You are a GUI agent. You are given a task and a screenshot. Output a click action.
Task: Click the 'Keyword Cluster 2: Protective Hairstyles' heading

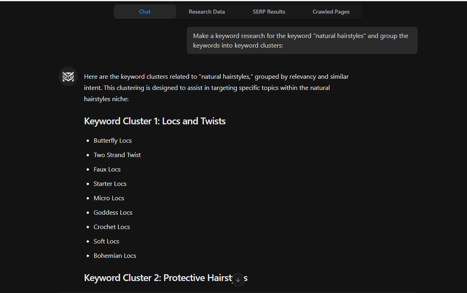click(x=166, y=277)
